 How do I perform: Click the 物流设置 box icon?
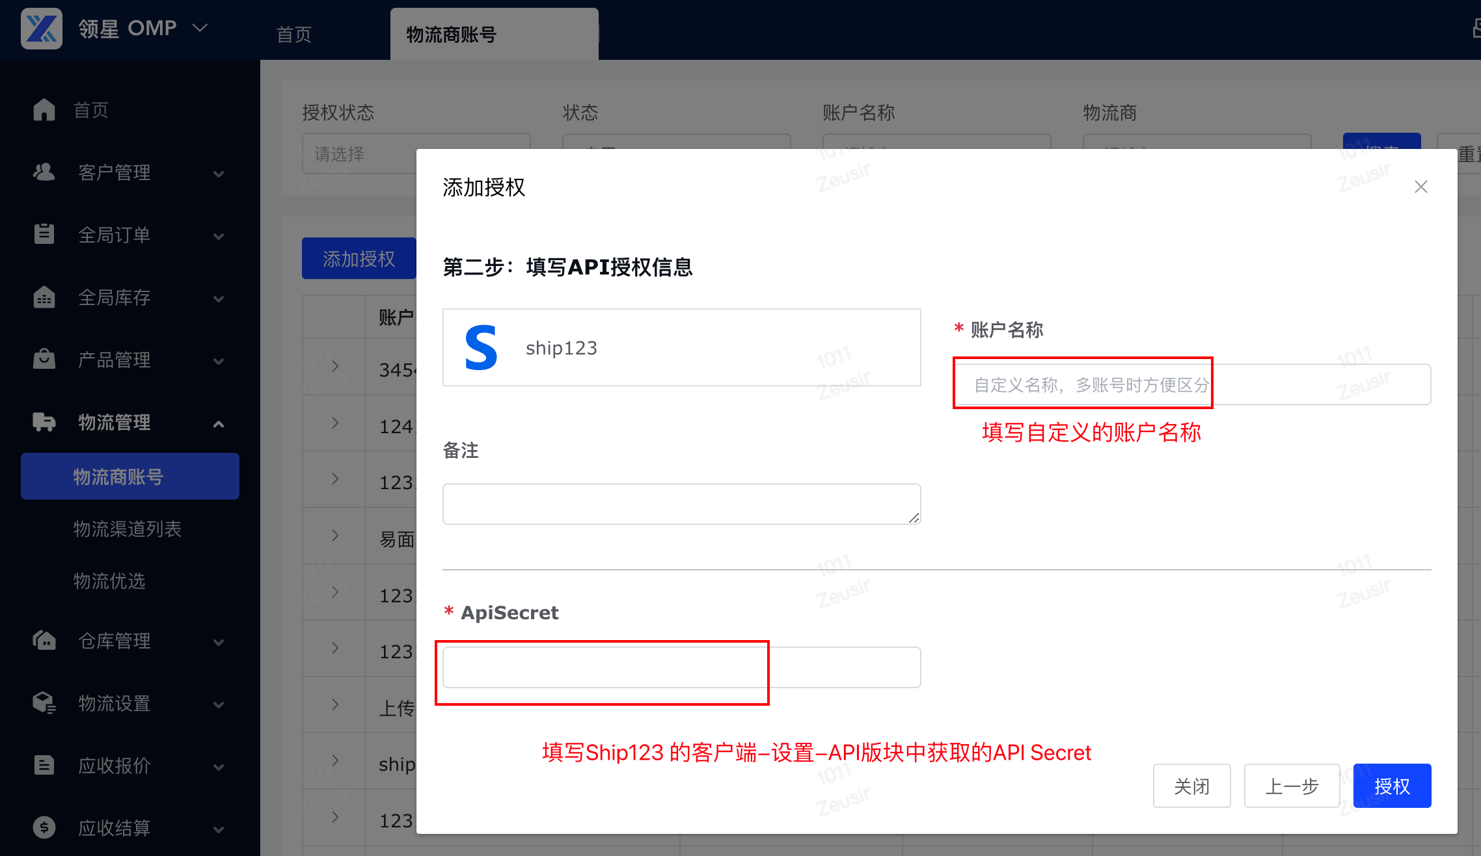(x=44, y=702)
